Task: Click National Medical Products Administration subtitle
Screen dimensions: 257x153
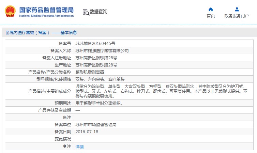Action: tap(46, 16)
